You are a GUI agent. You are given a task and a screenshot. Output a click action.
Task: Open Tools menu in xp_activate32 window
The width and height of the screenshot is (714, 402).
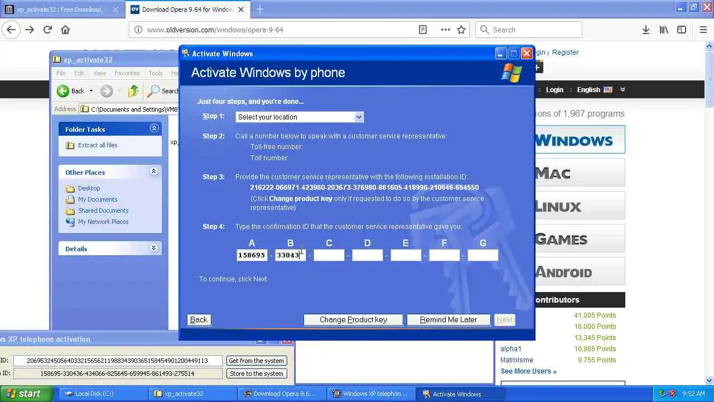[156, 73]
